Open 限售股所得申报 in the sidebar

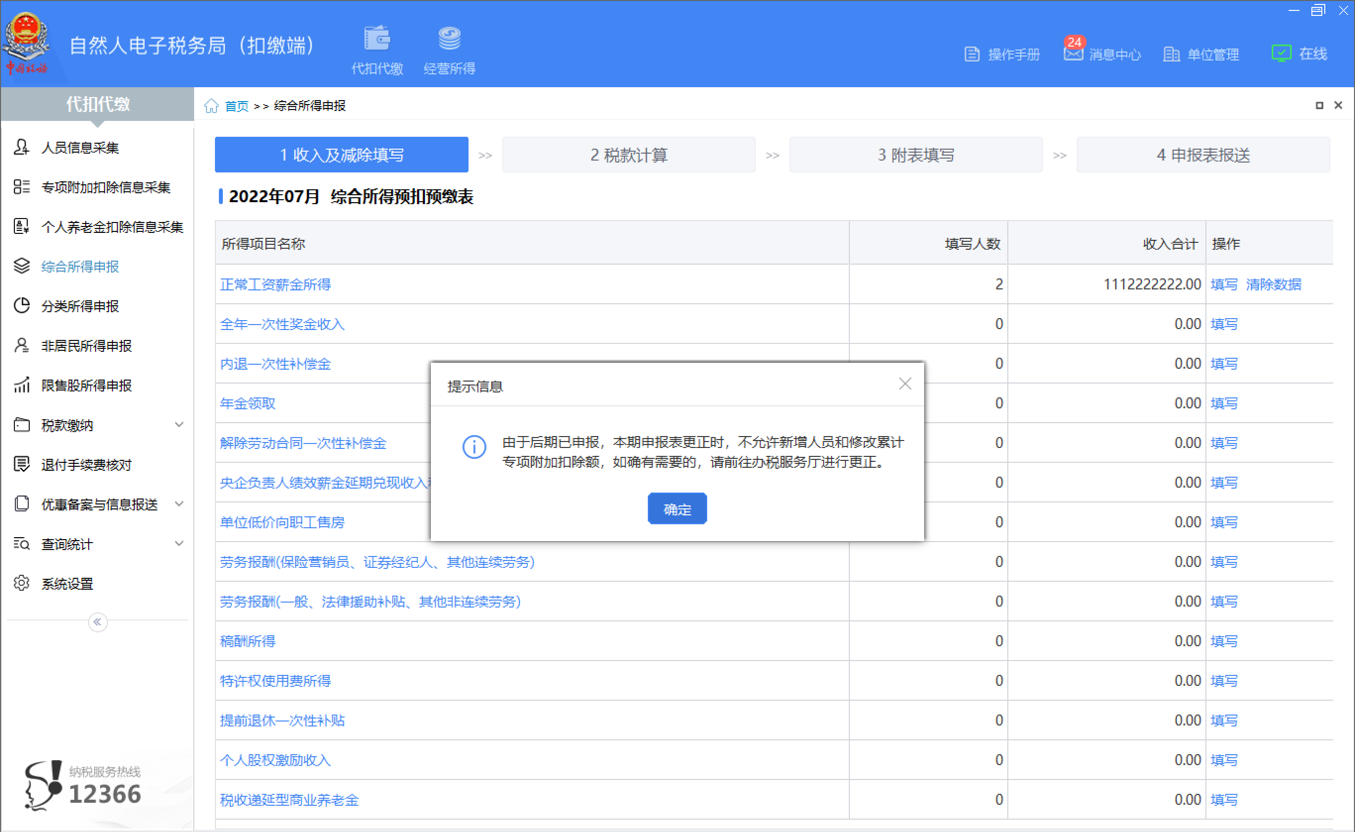click(87, 385)
